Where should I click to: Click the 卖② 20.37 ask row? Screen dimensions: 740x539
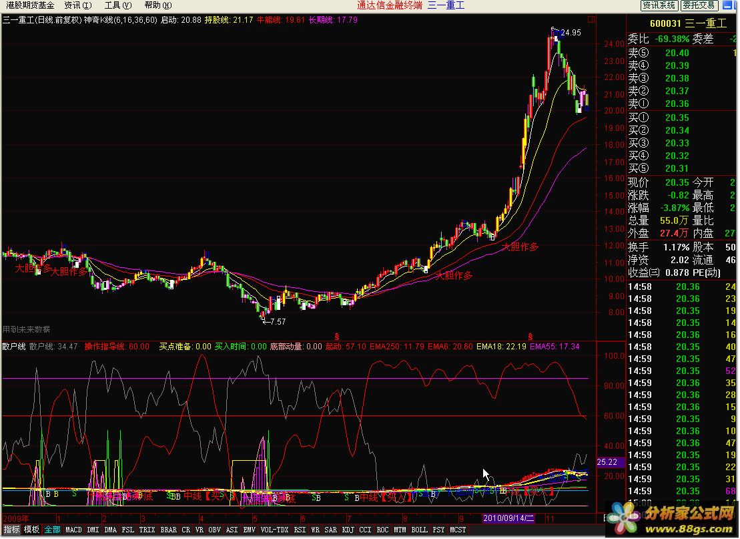(659, 91)
